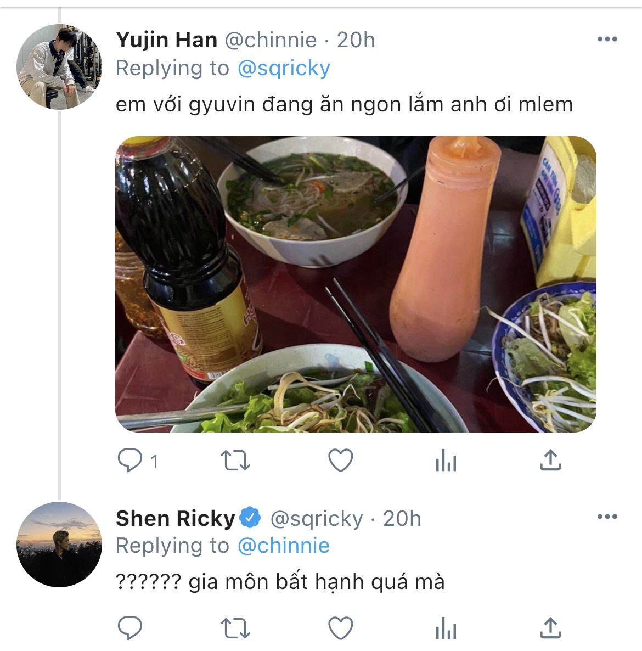This screenshot has height=651, width=642.
Task: Open the @sqricky mention link
Action: 284,68
